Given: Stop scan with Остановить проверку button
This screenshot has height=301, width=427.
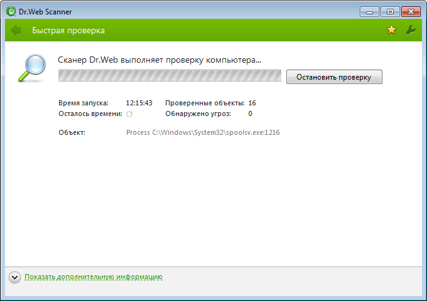Looking at the screenshot, I should 334,77.
